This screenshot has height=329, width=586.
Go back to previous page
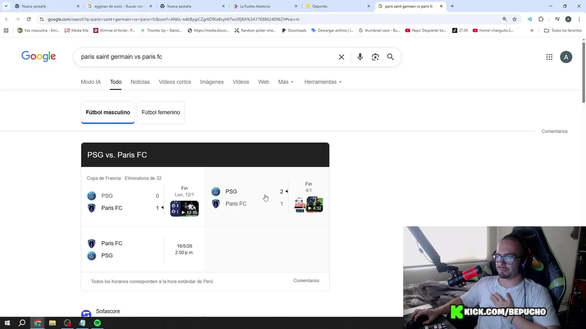(6, 19)
